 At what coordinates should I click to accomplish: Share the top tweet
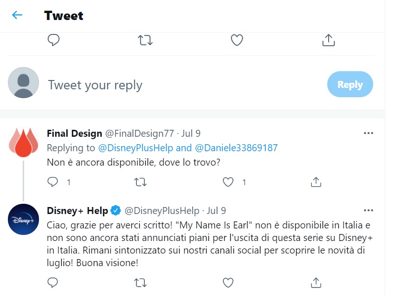[329, 40]
